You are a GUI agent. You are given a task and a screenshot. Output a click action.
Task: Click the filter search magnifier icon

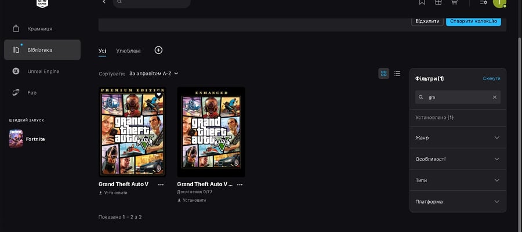pos(421,97)
